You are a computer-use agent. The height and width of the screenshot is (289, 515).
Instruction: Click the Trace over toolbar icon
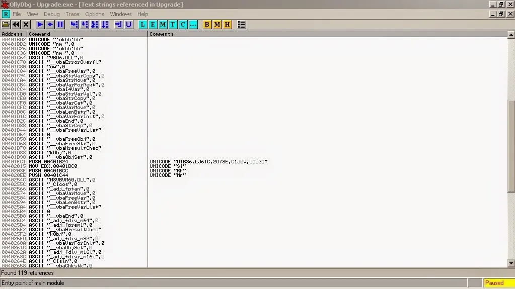tap(105, 25)
